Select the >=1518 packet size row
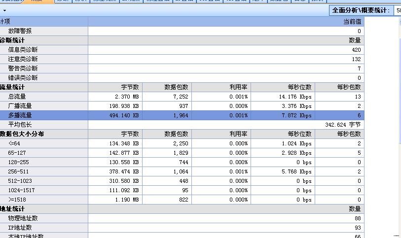The width and height of the screenshot is (401, 238). pyautogui.click(x=16, y=200)
